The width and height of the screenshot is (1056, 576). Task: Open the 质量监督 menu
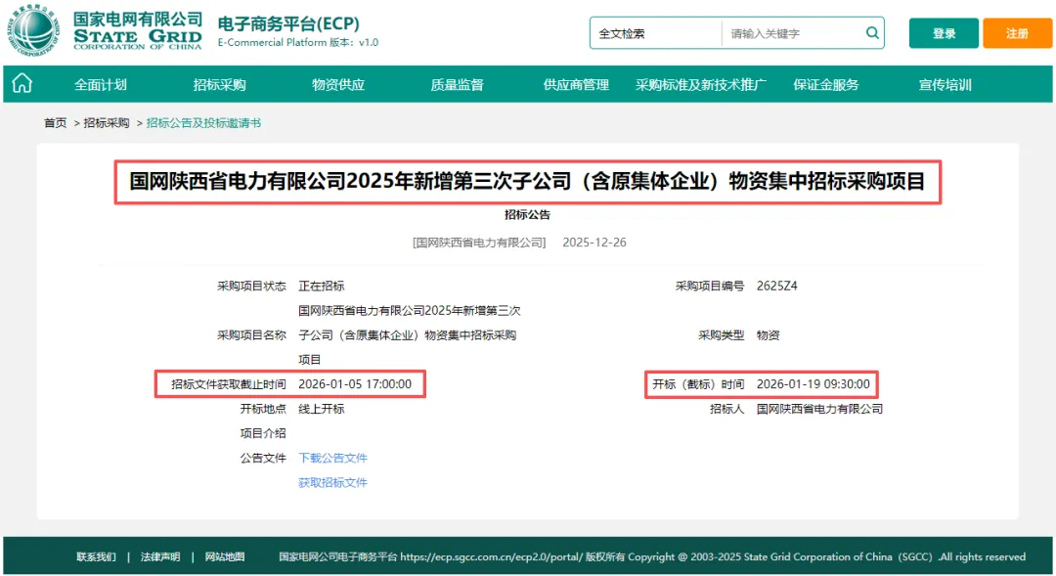pyautogui.click(x=458, y=85)
